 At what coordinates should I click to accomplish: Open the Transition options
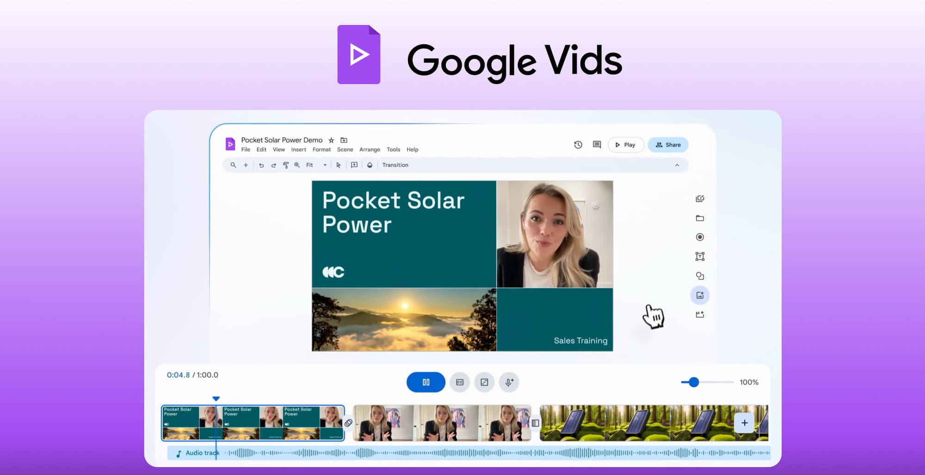pyautogui.click(x=395, y=165)
